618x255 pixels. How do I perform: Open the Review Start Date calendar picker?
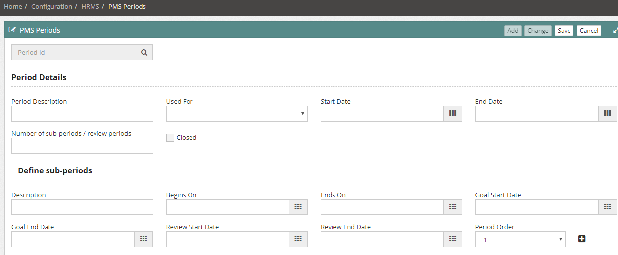click(x=298, y=239)
